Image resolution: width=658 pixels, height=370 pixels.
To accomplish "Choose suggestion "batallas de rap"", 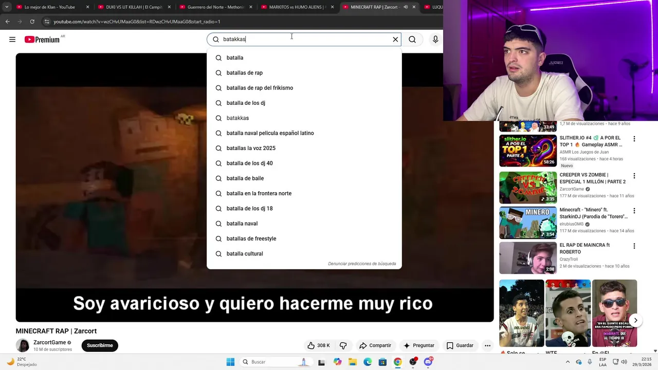I will coord(304,73).
